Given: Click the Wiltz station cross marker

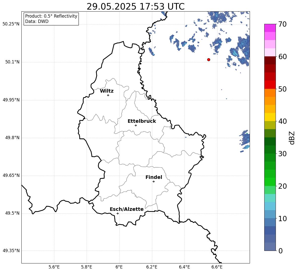Looking at the screenshot, I should pos(108,95).
